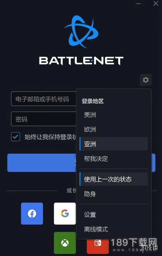The height and width of the screenshot is (256, 162).
Task: Choose 亚洲 as login region
Action: [x=114, y=144]
